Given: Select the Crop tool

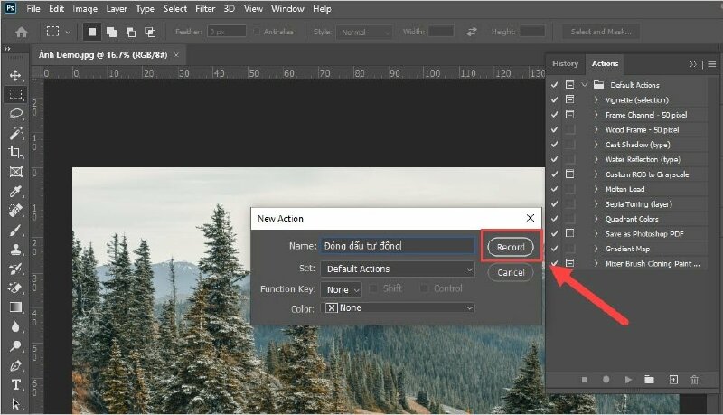Looking at the screenshot, I should tap(15, 152).
